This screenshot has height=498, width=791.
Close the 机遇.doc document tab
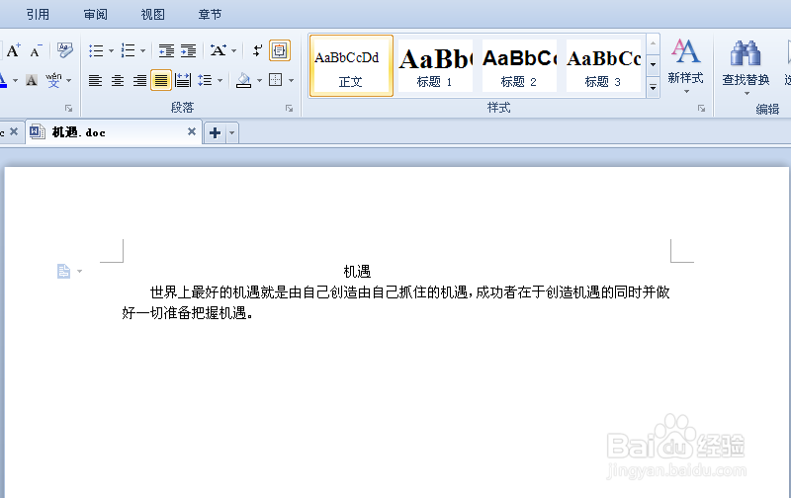pos(192,131)
